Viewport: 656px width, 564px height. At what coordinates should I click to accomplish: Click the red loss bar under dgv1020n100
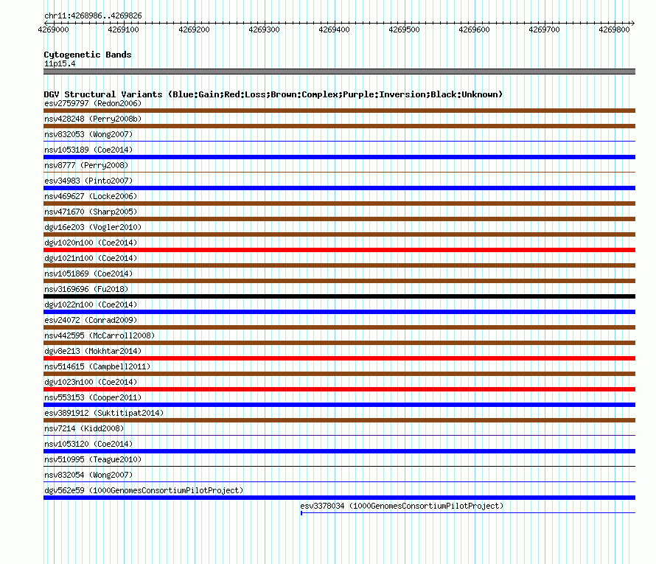339,250
